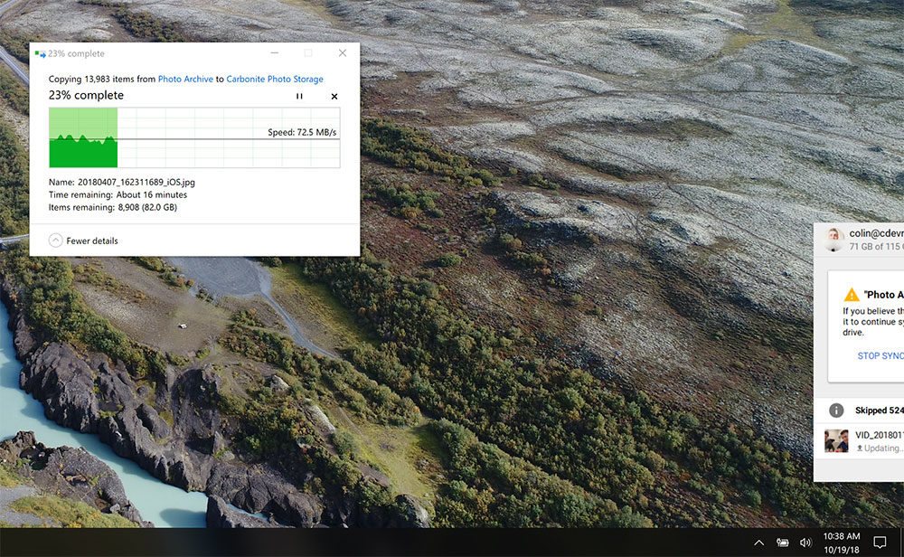Click the yellow warning triangle icon
The width and height of the screenshot is (904, 557).
point(852,295)
